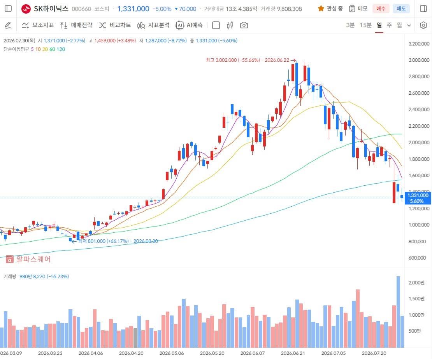Screen dimensions: 432x359
Task: Click date axis label 2026.04.06
Action: click(x=91, y=353)
